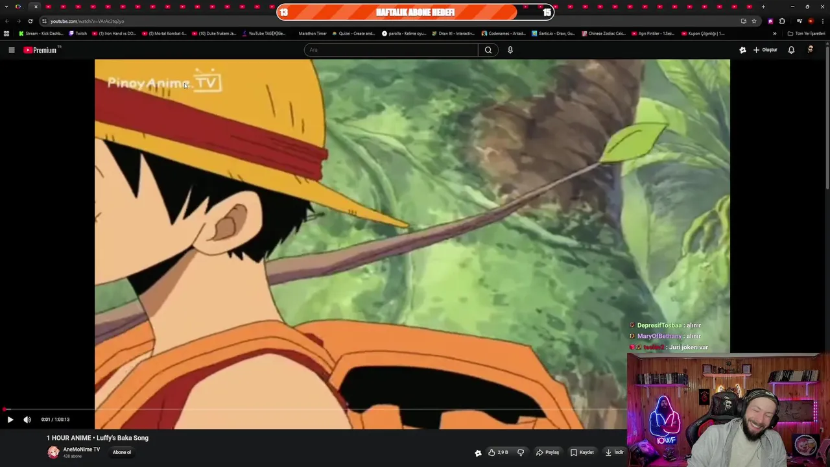Switch to the first browser tab
The image size is (830, 467).
(x=18, y=6)
